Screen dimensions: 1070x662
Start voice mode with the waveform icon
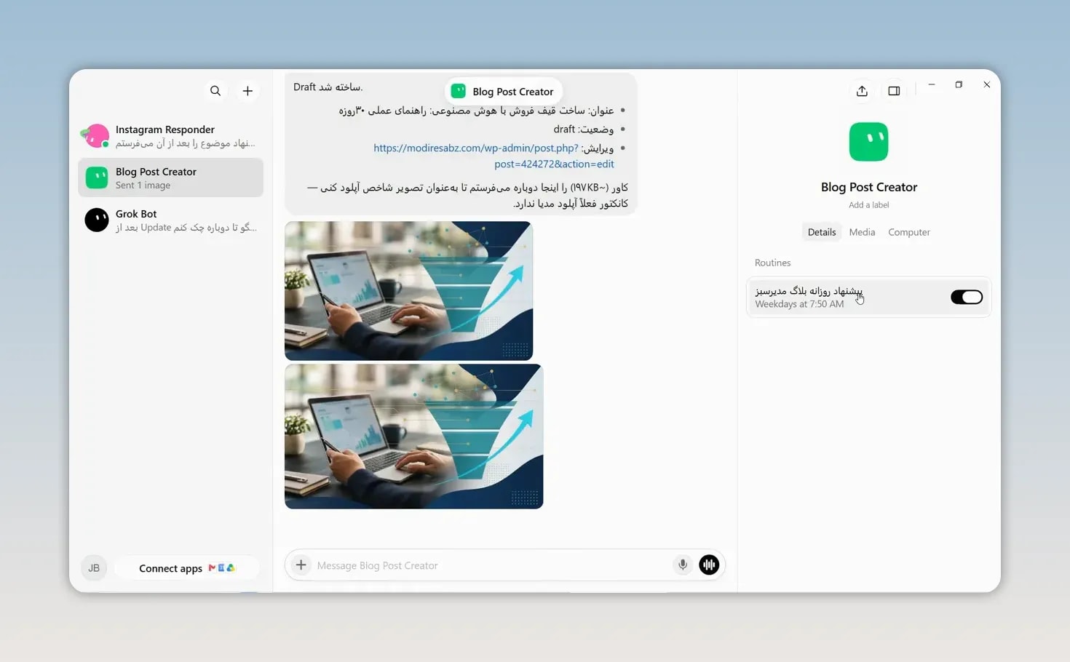coord(709,565)
